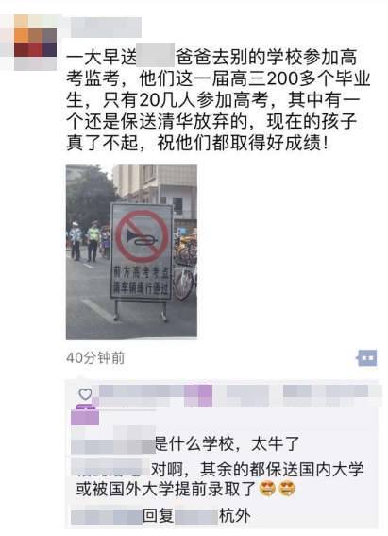
Task: Open the commenter name before 对啊
Action: pos(110,466)
